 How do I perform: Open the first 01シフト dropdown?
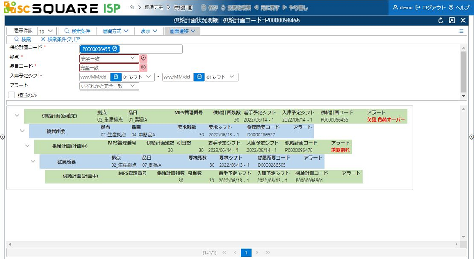coord(138,77)
